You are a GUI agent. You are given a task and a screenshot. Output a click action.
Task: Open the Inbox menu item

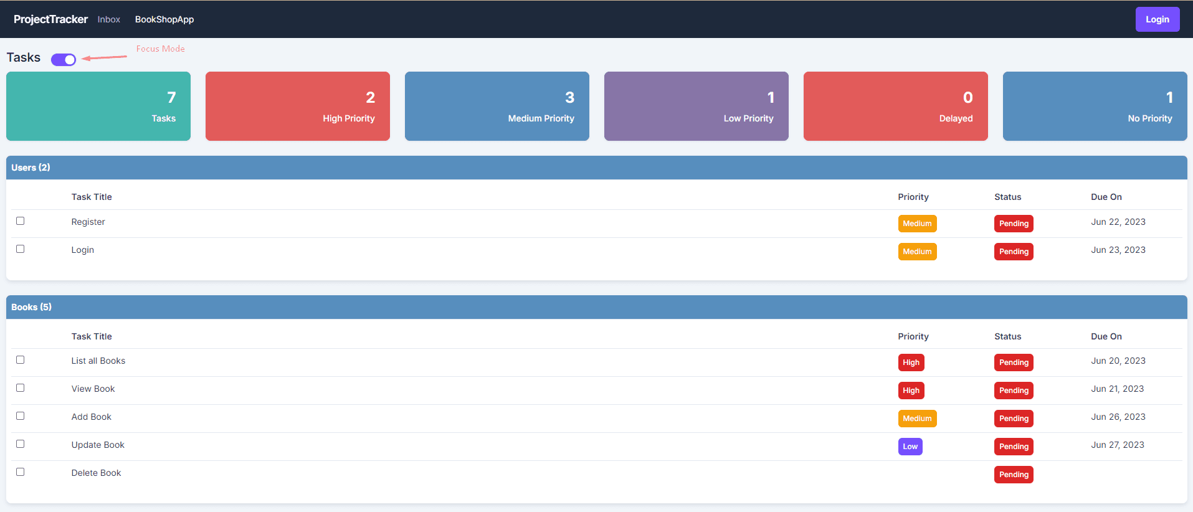pos(108,19)
